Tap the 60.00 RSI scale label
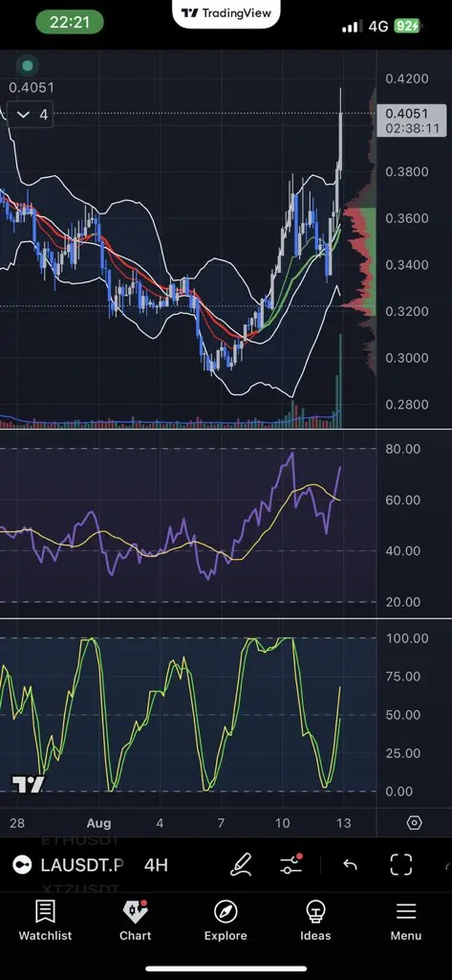 (402, 500)
